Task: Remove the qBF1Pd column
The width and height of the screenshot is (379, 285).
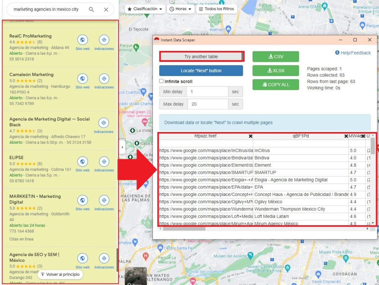Action: pyautogui.click(x=346, y=136)
